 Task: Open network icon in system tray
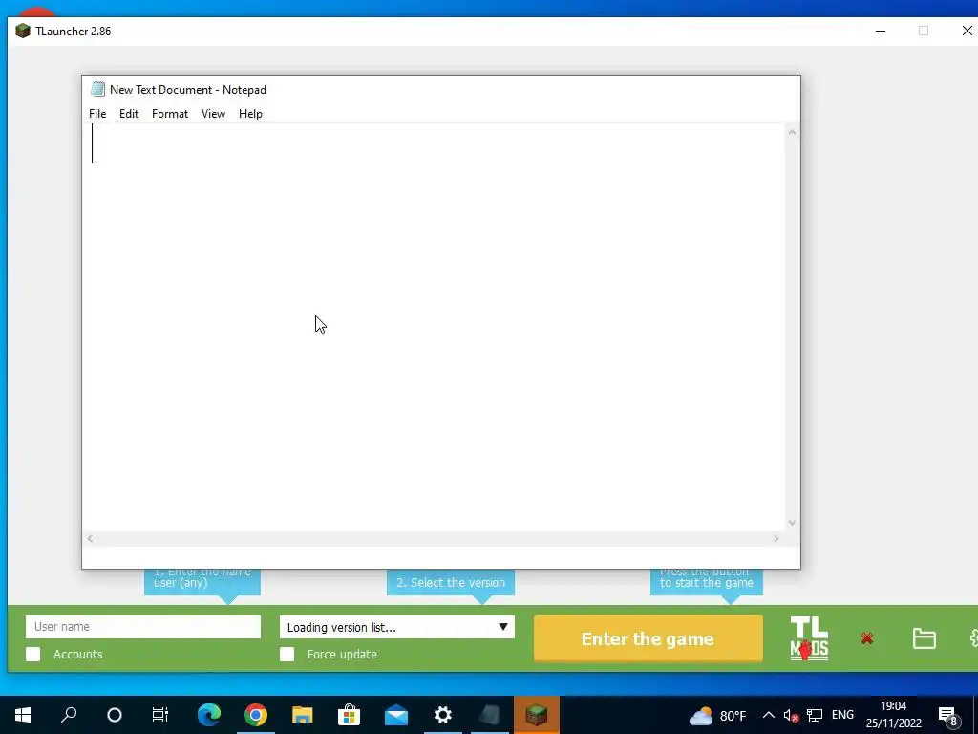(x=815, y=715)
